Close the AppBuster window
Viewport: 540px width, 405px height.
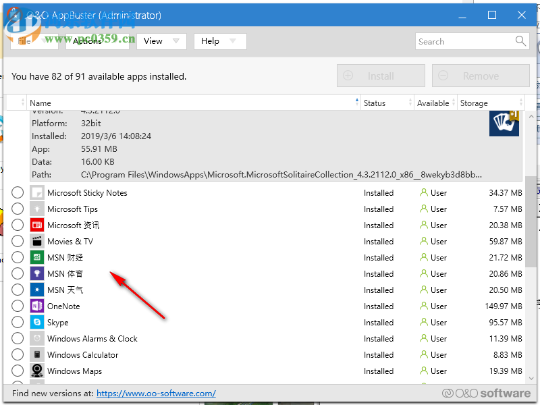pos(521,15)
